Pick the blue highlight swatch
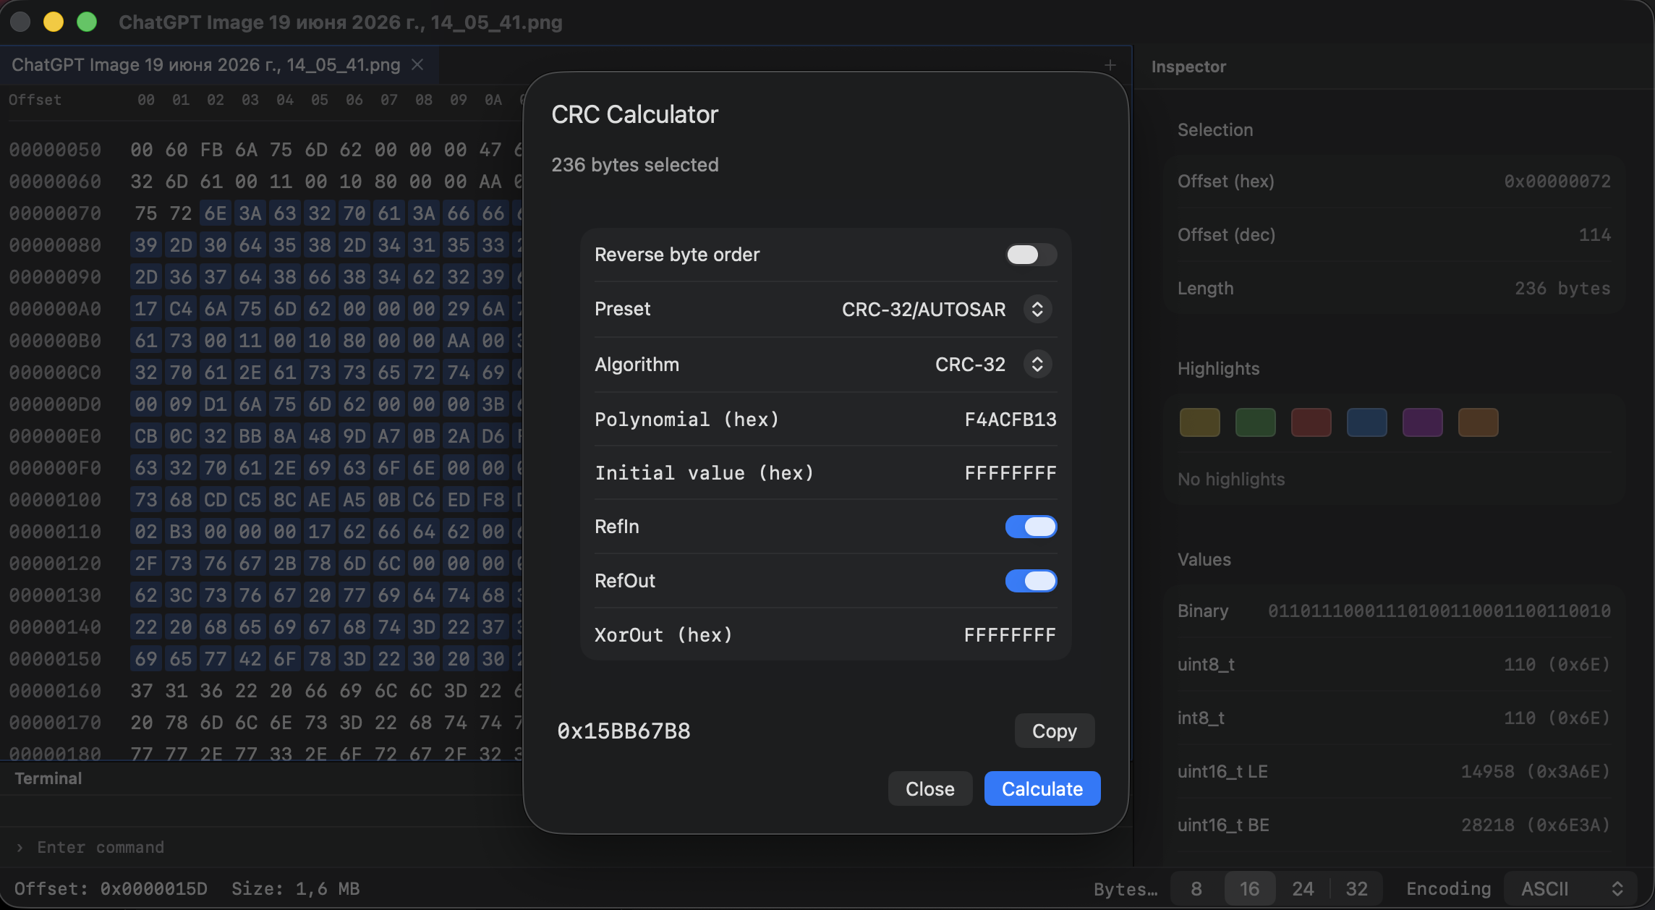Viewport: 1655px width, 910px height. (x=1367, y=422)
